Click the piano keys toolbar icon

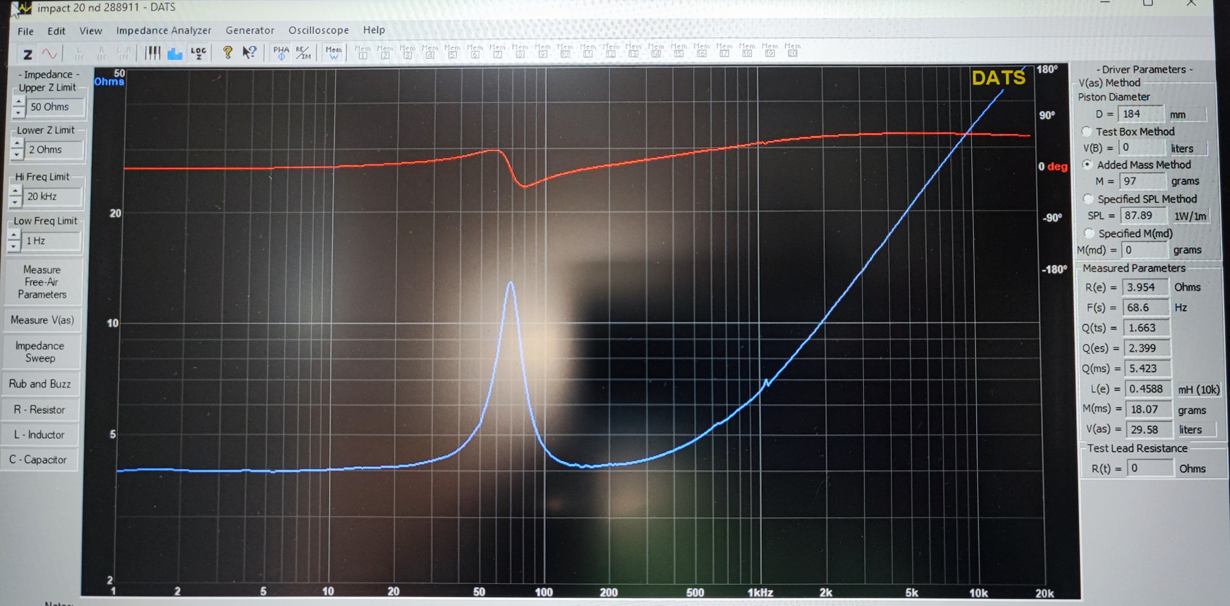click(x=152, y=53)
